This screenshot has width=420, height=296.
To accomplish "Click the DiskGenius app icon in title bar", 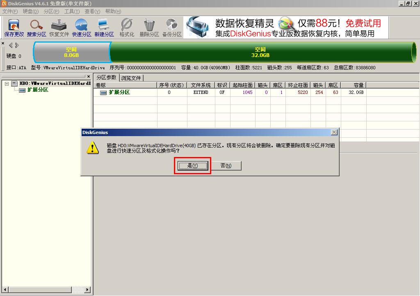I will click(4, 3).
